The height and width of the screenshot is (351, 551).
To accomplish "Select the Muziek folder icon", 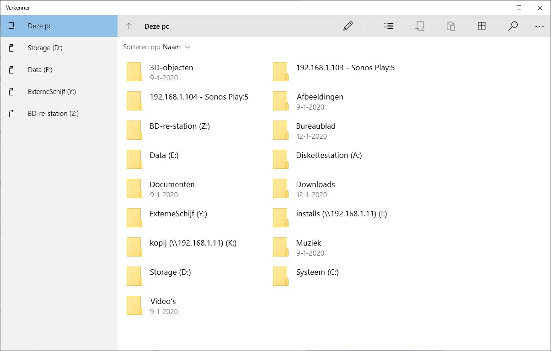I will 280,247.
